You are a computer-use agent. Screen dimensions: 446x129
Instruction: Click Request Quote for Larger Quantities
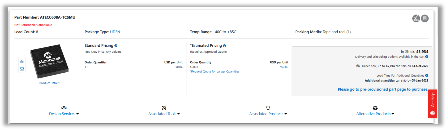coord(215,72)
